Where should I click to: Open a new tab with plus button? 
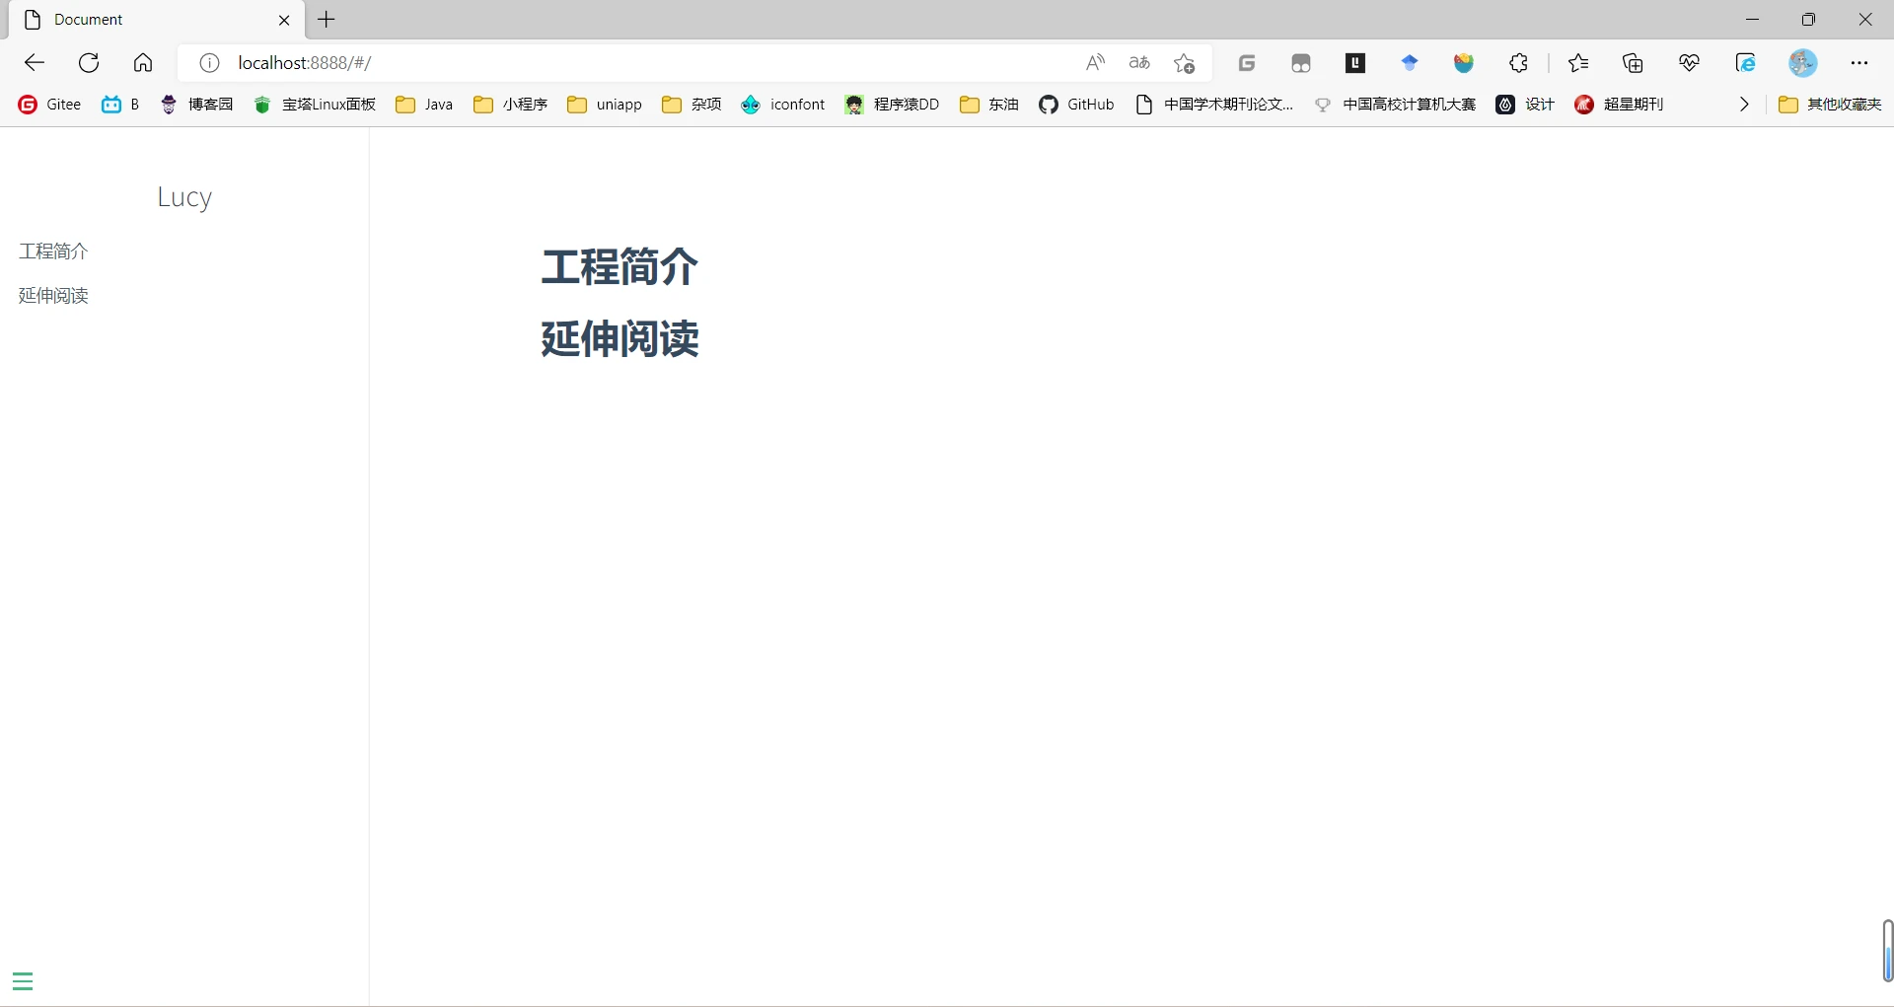tap(327, 20)
